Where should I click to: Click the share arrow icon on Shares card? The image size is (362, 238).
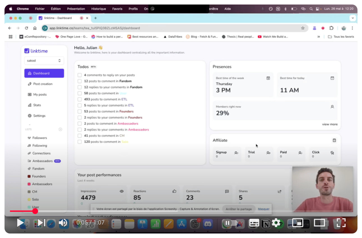point(279,191)
